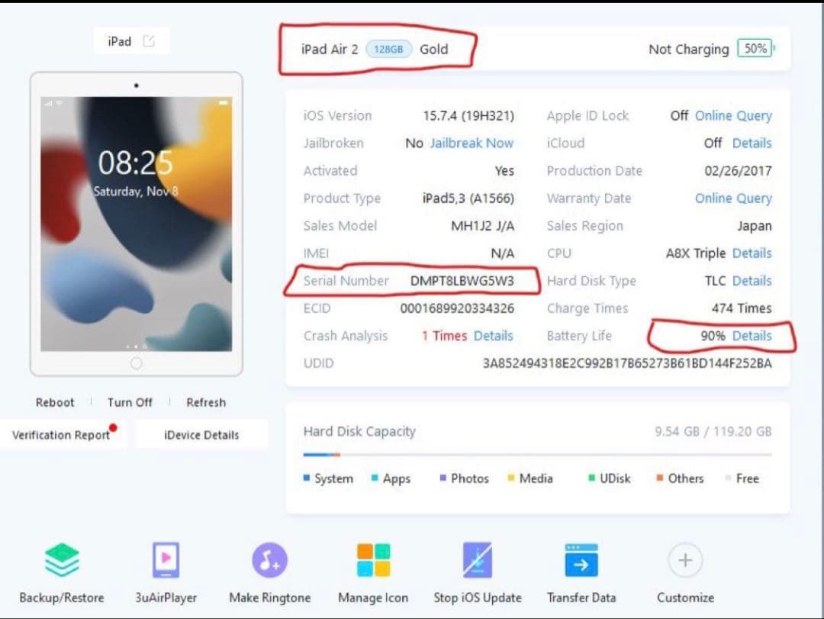View iCloud Details link
Viewport: 824px width, 619px height.
pyautogui.click(x=752, y=143)
